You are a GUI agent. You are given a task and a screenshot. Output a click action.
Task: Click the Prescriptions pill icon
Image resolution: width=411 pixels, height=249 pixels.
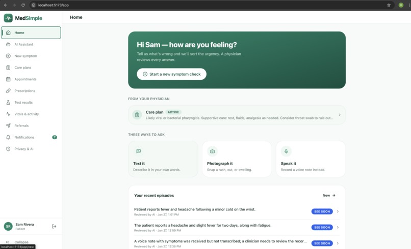8,91
